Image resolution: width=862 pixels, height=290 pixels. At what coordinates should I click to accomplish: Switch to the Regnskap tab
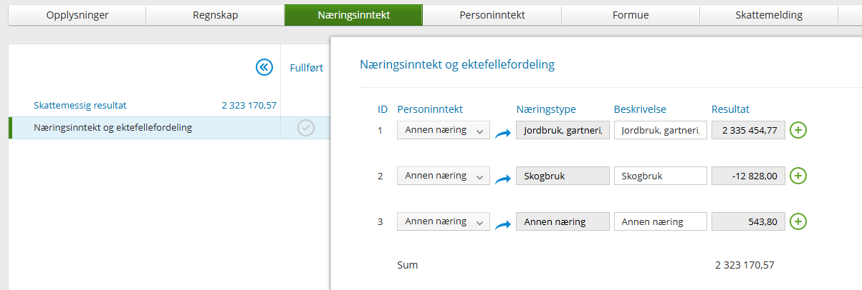(215, 14)
